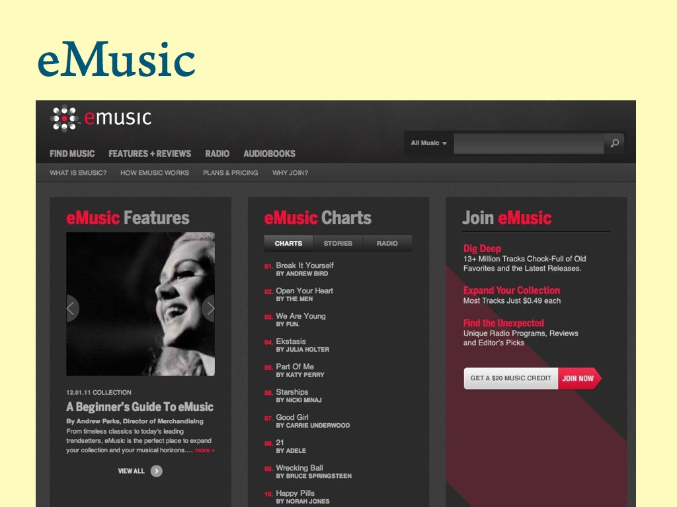Switch to the Stories tab
Screen dimensions: 677x507
pyautogui.click(x=338, y=244)
